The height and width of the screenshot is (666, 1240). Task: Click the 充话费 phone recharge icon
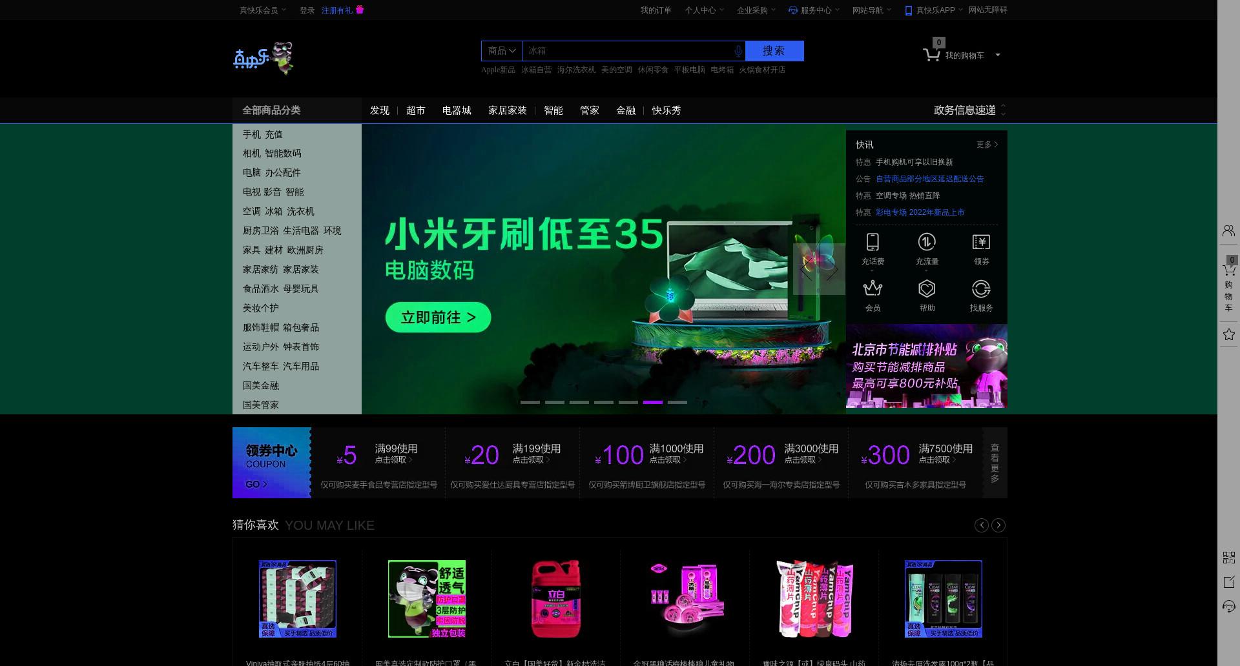pyautogui.click(x=873, y=242)
